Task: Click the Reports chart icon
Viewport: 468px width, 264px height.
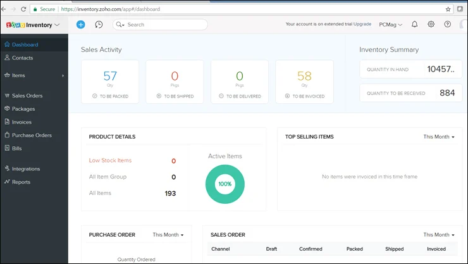Action: point(7,182)
